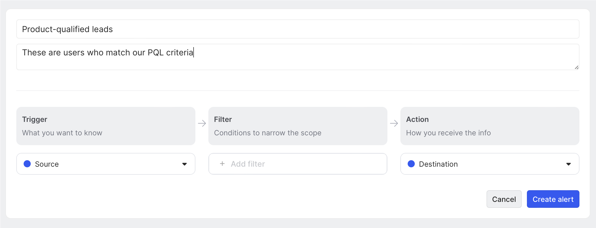Viewport: 596px width, 228px height.
Task: Select the Action step card
Action: 490,126
